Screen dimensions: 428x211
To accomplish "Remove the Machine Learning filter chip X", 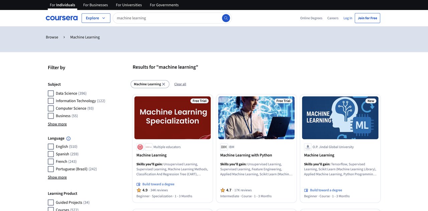I will tap(164, 84).
